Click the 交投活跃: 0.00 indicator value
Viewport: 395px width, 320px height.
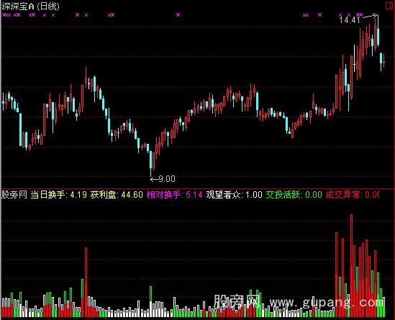tap(294, 195)
